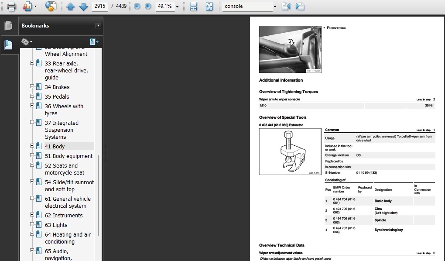Click the zoom percentage field showing 49.1%
Image resolution: width=445 pixels, height=261 pixels.
[x=164, y=6]
